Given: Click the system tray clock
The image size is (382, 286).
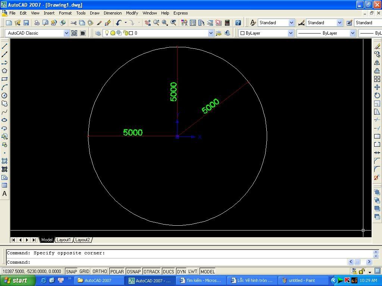Looking at the screenshot, I should click(368, 280).
